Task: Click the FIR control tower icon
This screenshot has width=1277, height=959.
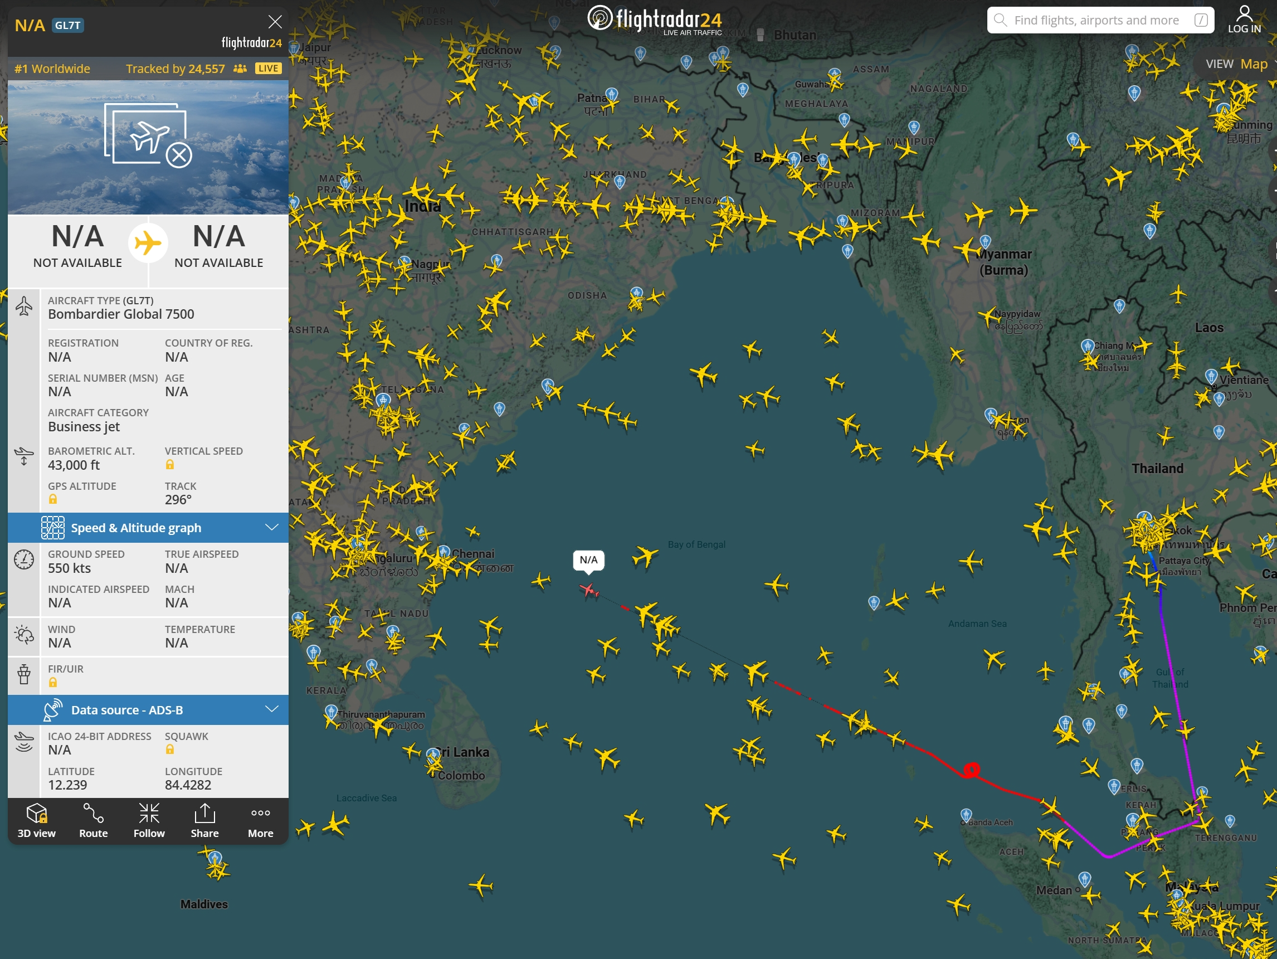Action: pos(23,674)
